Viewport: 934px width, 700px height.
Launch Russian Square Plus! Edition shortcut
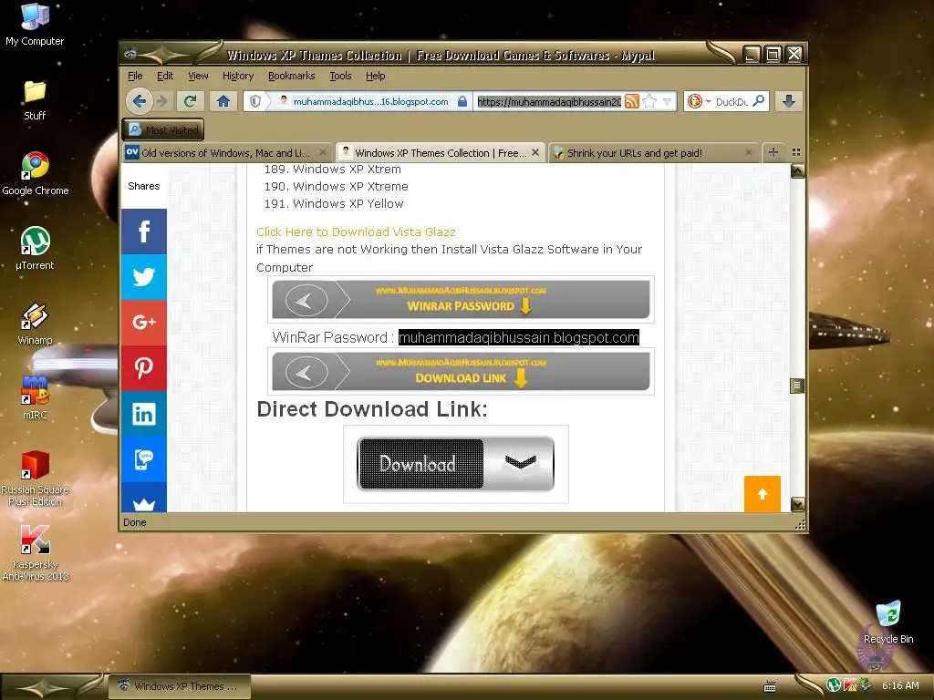coord(36,479)
